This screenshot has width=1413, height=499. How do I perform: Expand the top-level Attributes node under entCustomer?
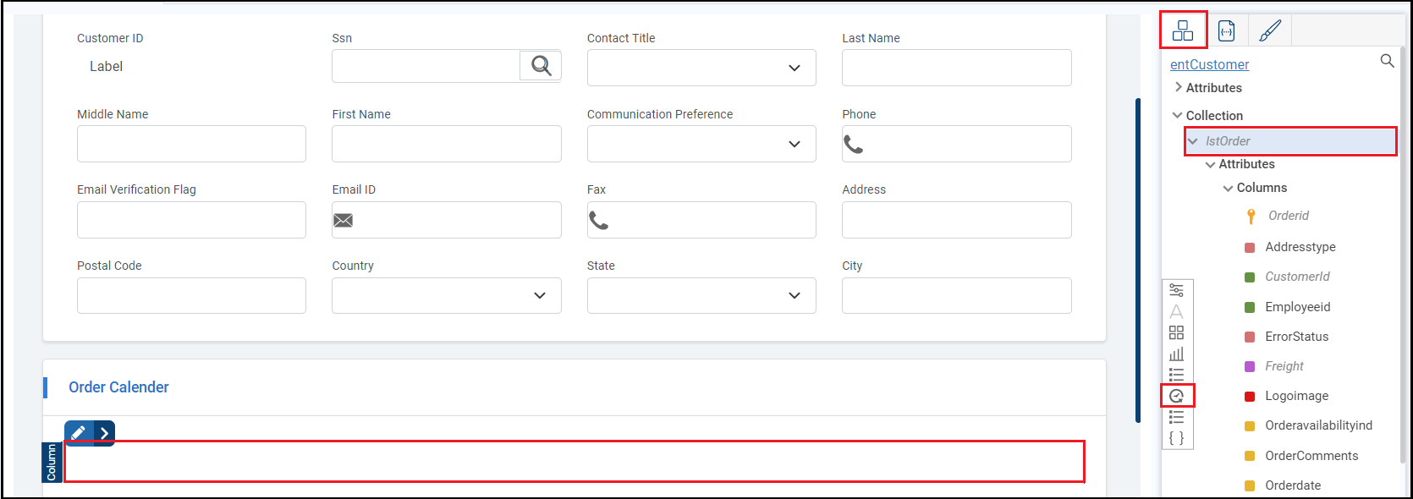point(1179,87)
